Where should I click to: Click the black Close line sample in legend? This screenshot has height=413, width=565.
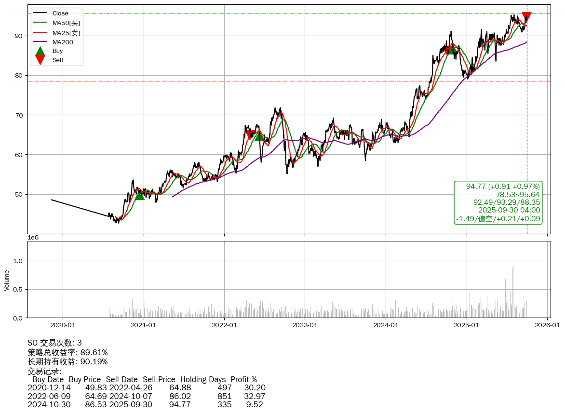pyautogui.click(x=40, y=13)
